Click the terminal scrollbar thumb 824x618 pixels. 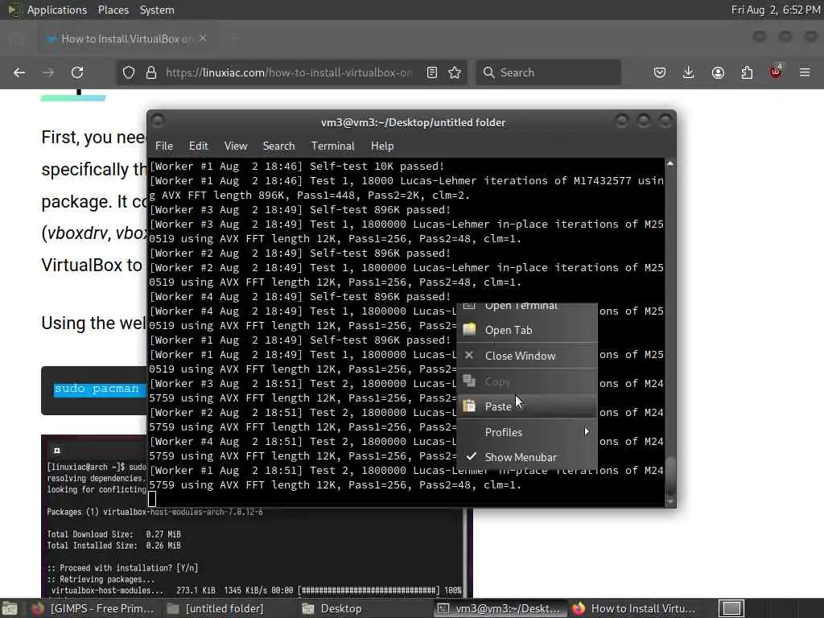pyautogui.click(x=670, y=475)
